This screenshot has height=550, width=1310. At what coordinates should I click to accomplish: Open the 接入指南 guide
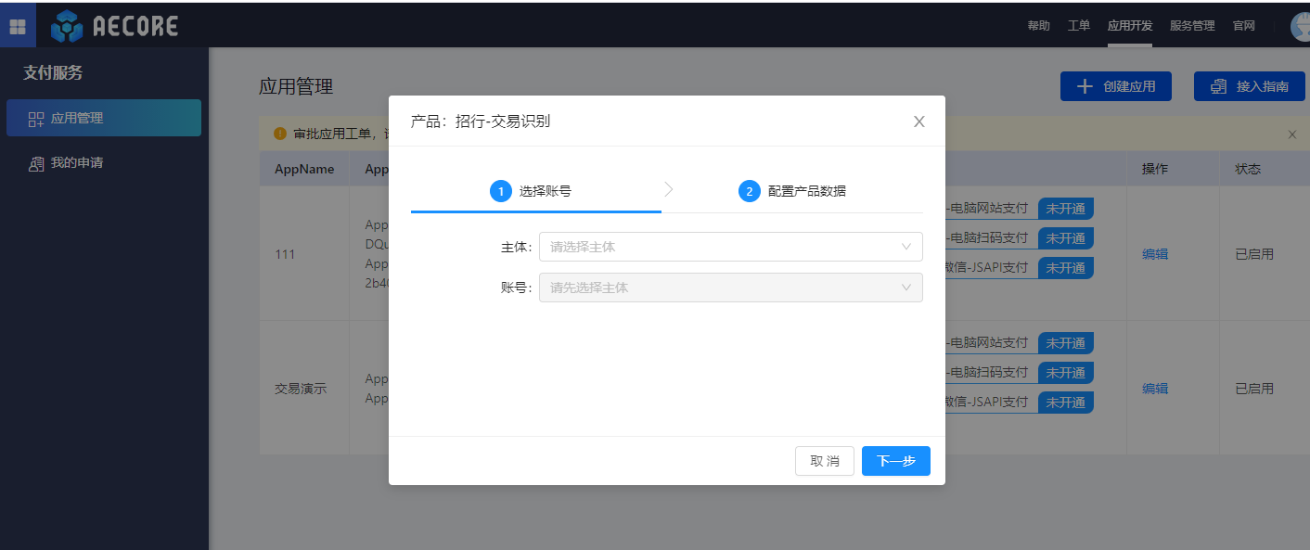(1249, 86)
